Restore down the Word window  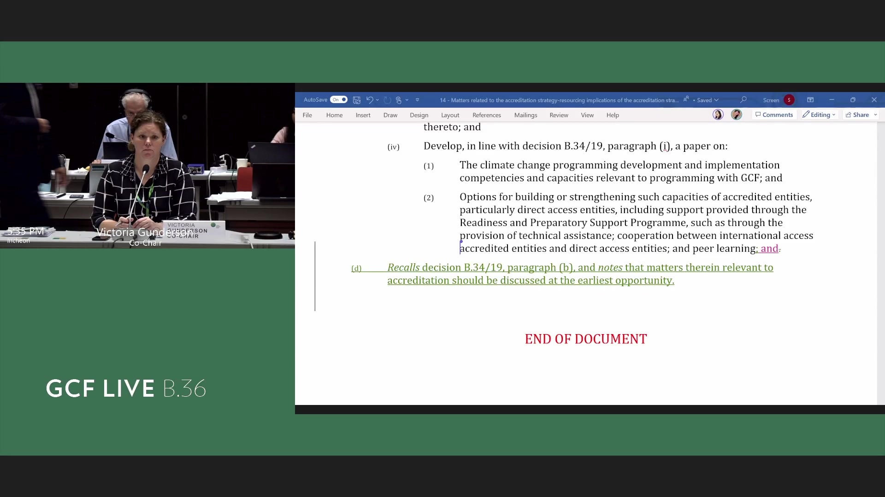coord(853,100)
